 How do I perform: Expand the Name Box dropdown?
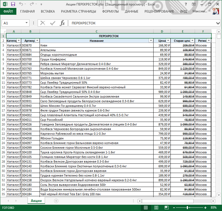pyautogui.click(x=26, y=23)
